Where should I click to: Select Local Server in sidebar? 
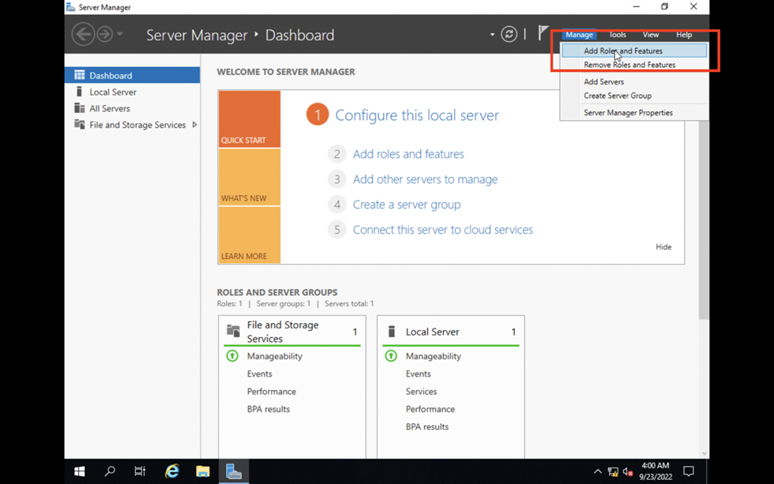[x=112, y=92]
